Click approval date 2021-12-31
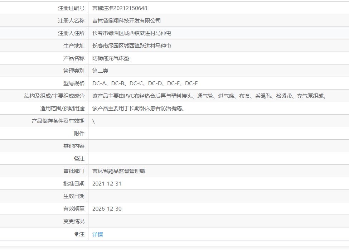The height and width of the screenshot is (250, 349). 107,184
